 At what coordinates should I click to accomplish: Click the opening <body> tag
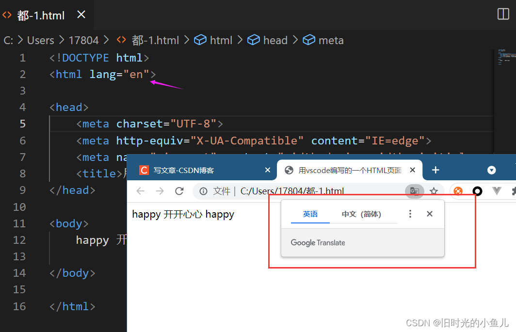tap(69, 224)
